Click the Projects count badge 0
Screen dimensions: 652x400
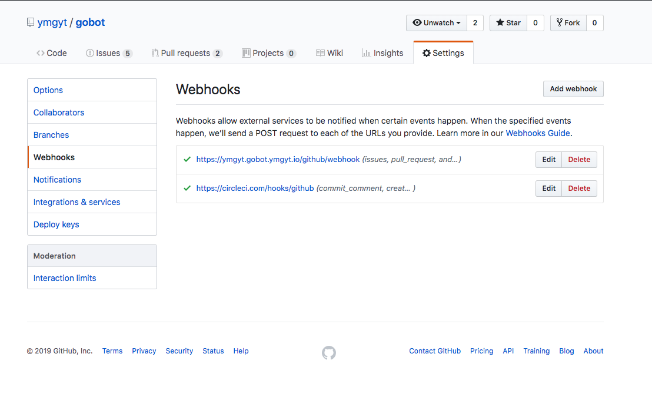pos(291,53)
